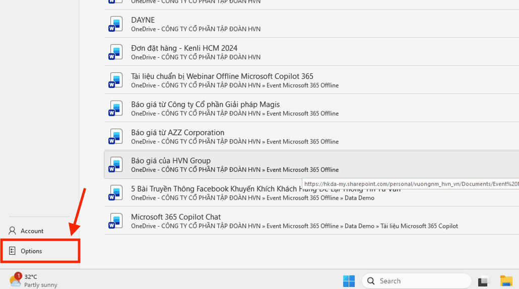Image resolution: width=519 pixels, height=289 pixels.
Task: Click the taskbar search magnifier icon
Action: pos(371,281)
